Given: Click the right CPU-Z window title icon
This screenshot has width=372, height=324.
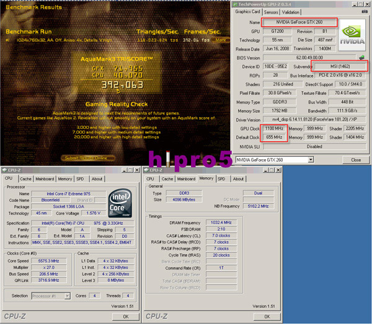Looking at the screenshot, I should pyautogui.click(x=146, y=170).
